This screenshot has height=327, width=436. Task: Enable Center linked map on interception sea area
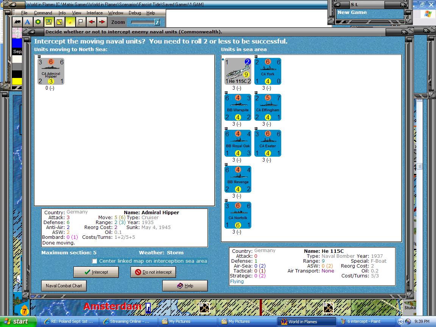(x=95, y=261)
